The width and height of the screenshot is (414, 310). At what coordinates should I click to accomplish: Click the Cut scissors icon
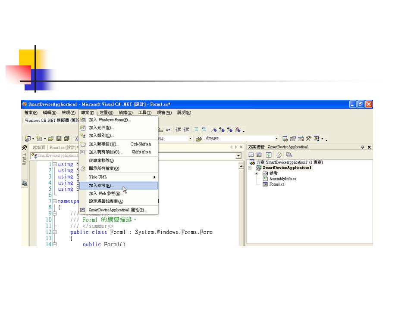[77, 138]
